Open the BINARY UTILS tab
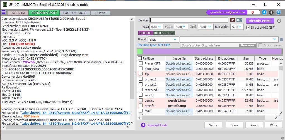 pyautogui.click(x=164, y=33)
